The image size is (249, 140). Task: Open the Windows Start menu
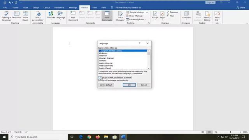coord(4,137)
